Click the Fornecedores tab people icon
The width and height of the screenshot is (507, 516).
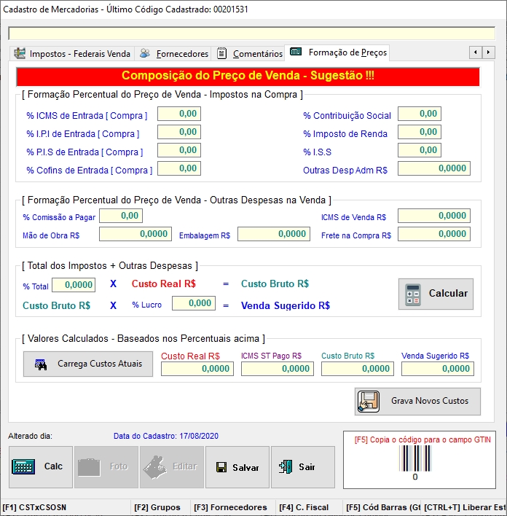pos(146,53)
